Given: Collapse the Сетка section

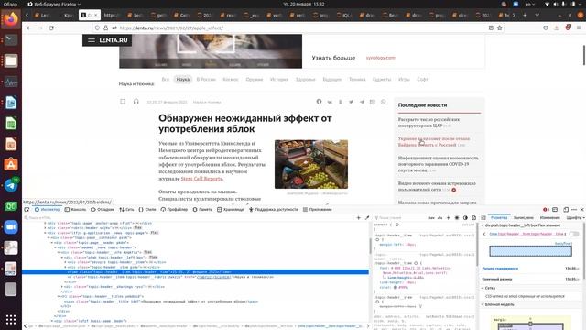Looking at the screenshot, I should coord(483,288).
